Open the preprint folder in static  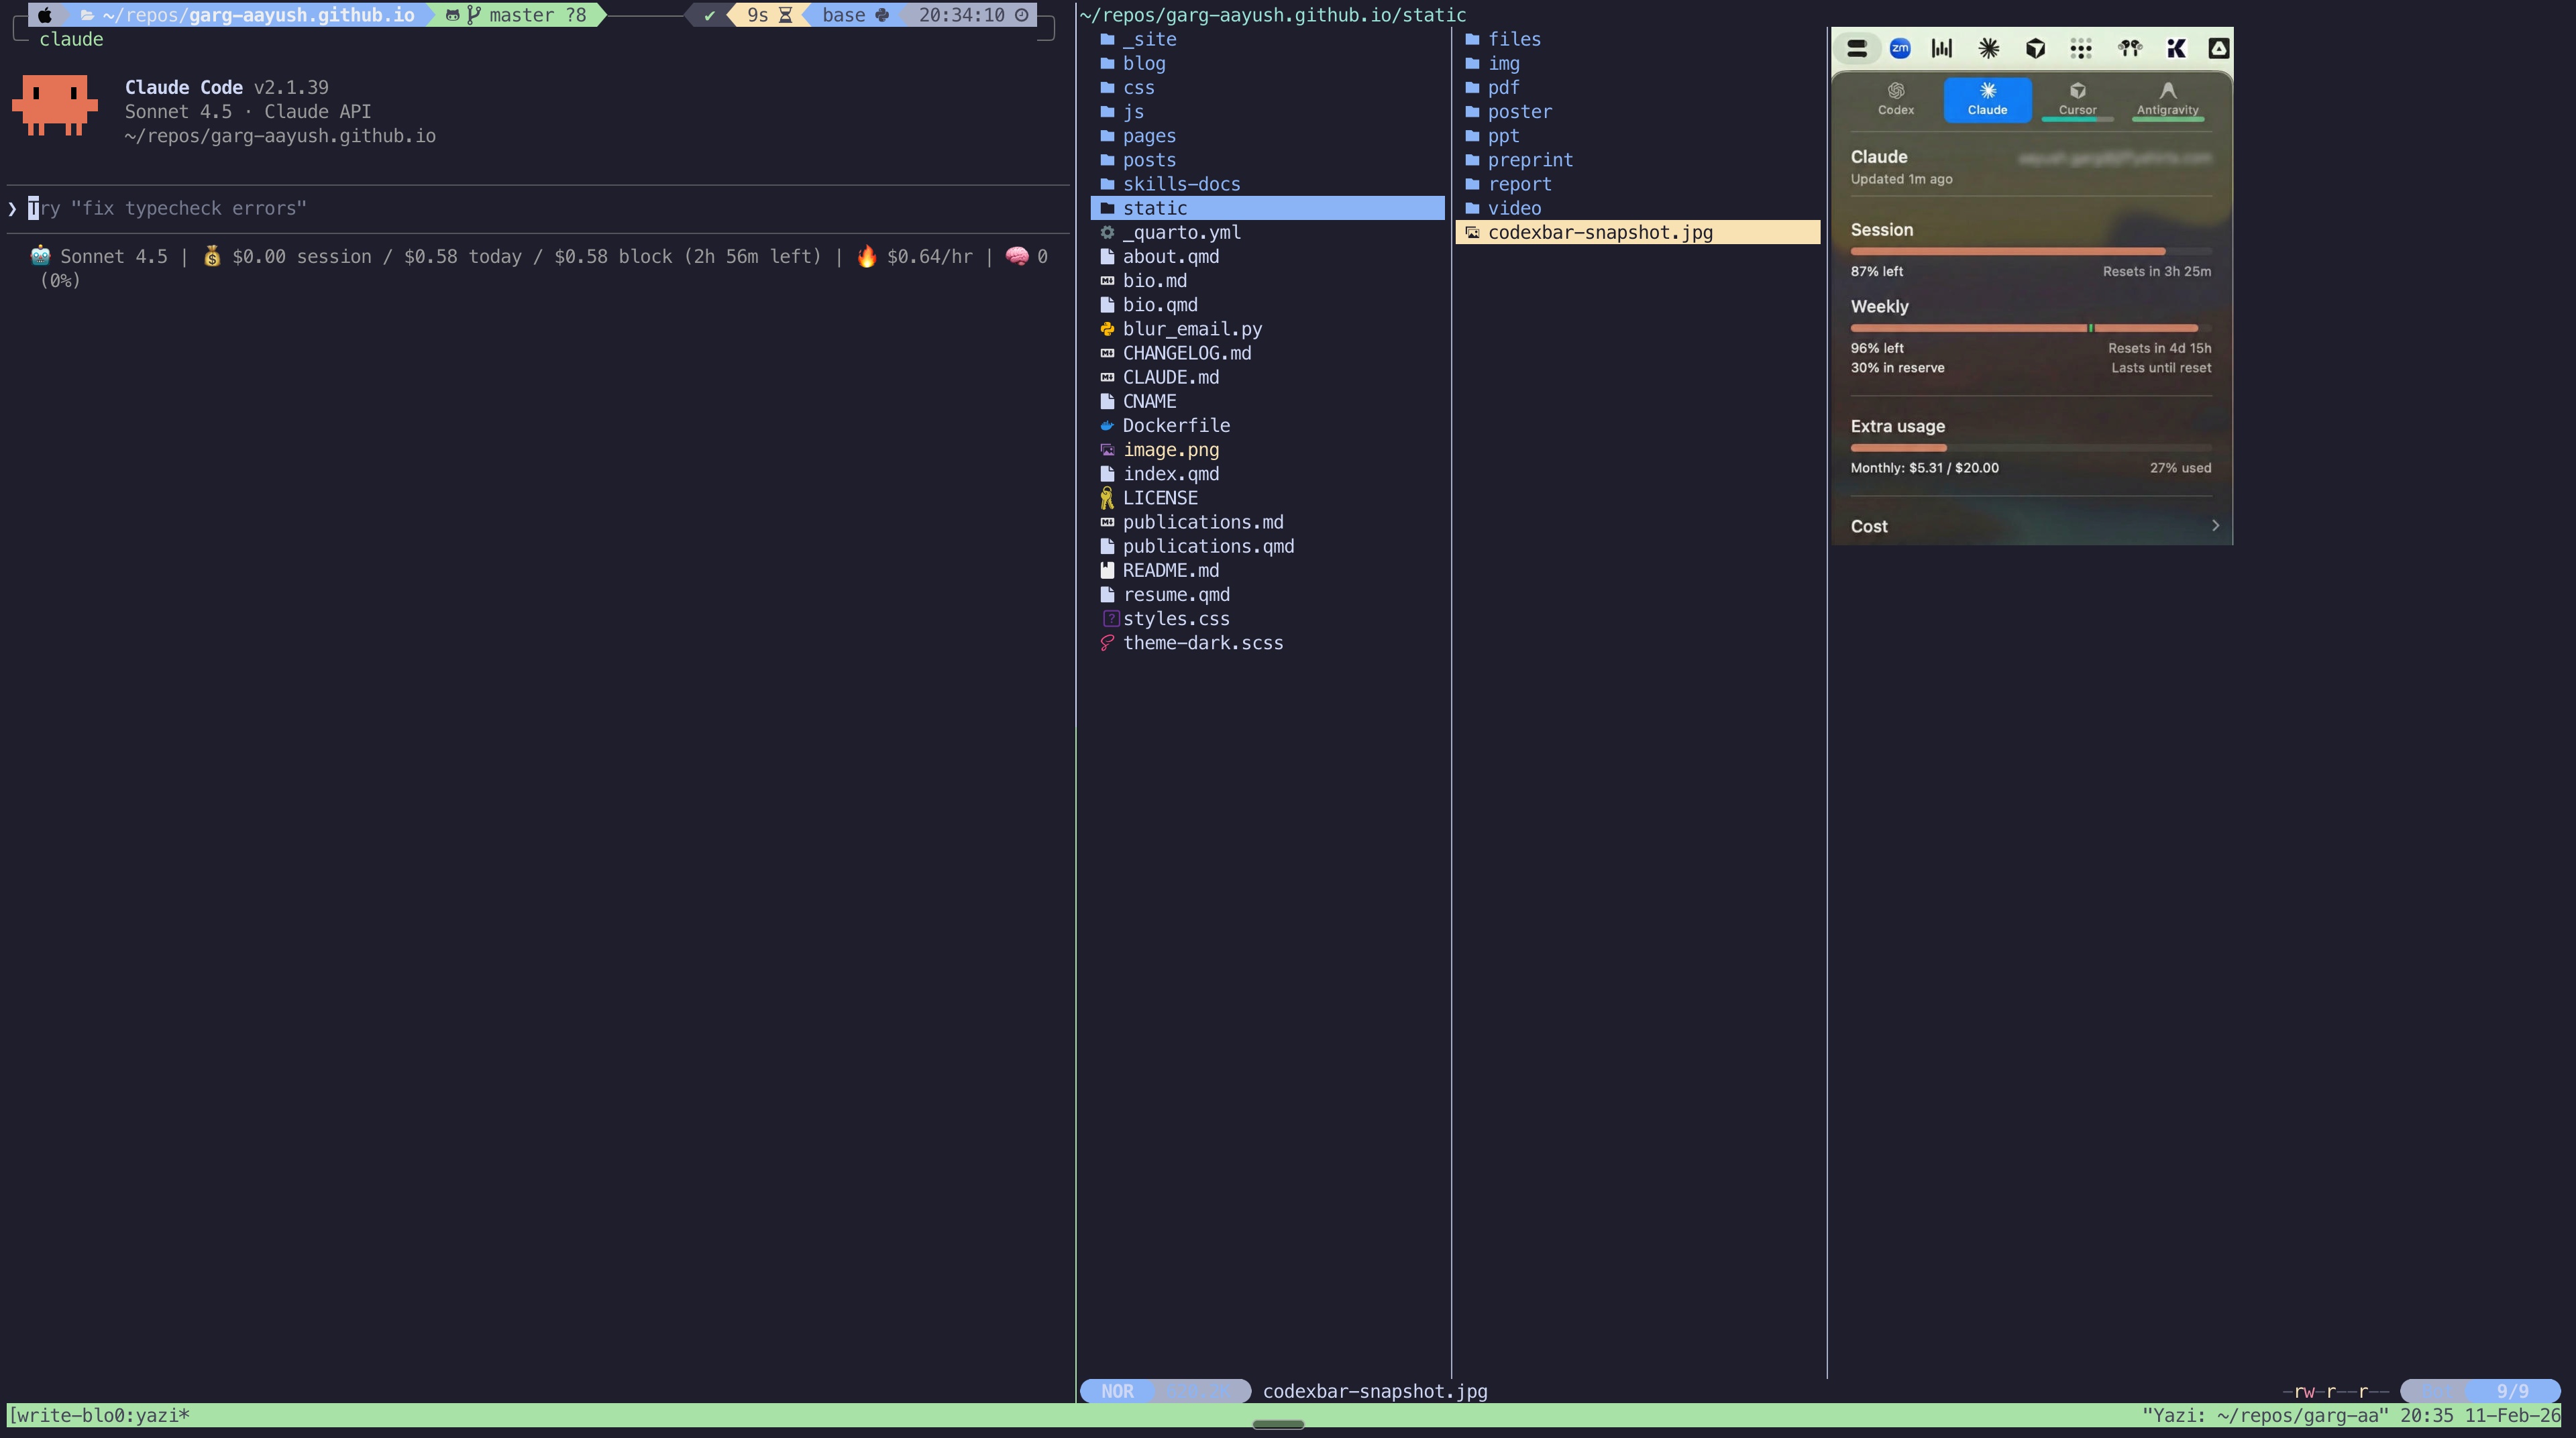pyautogui.click(x=1530, y=160)
